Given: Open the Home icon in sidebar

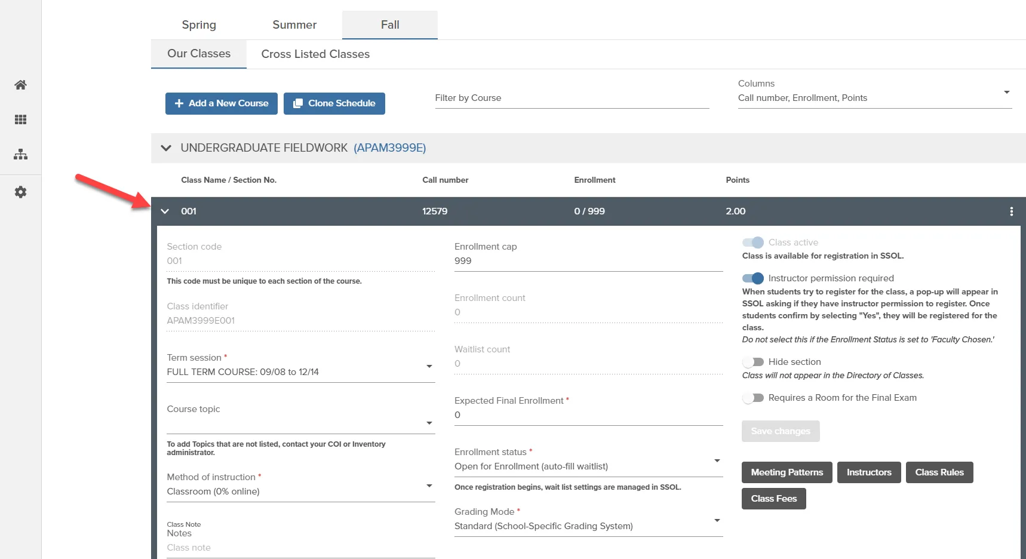Looking at the screenshot, I should pos(20,85).
